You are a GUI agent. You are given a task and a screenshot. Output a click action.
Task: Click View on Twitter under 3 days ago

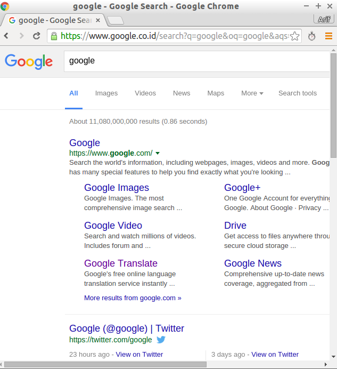coord(275,355)
